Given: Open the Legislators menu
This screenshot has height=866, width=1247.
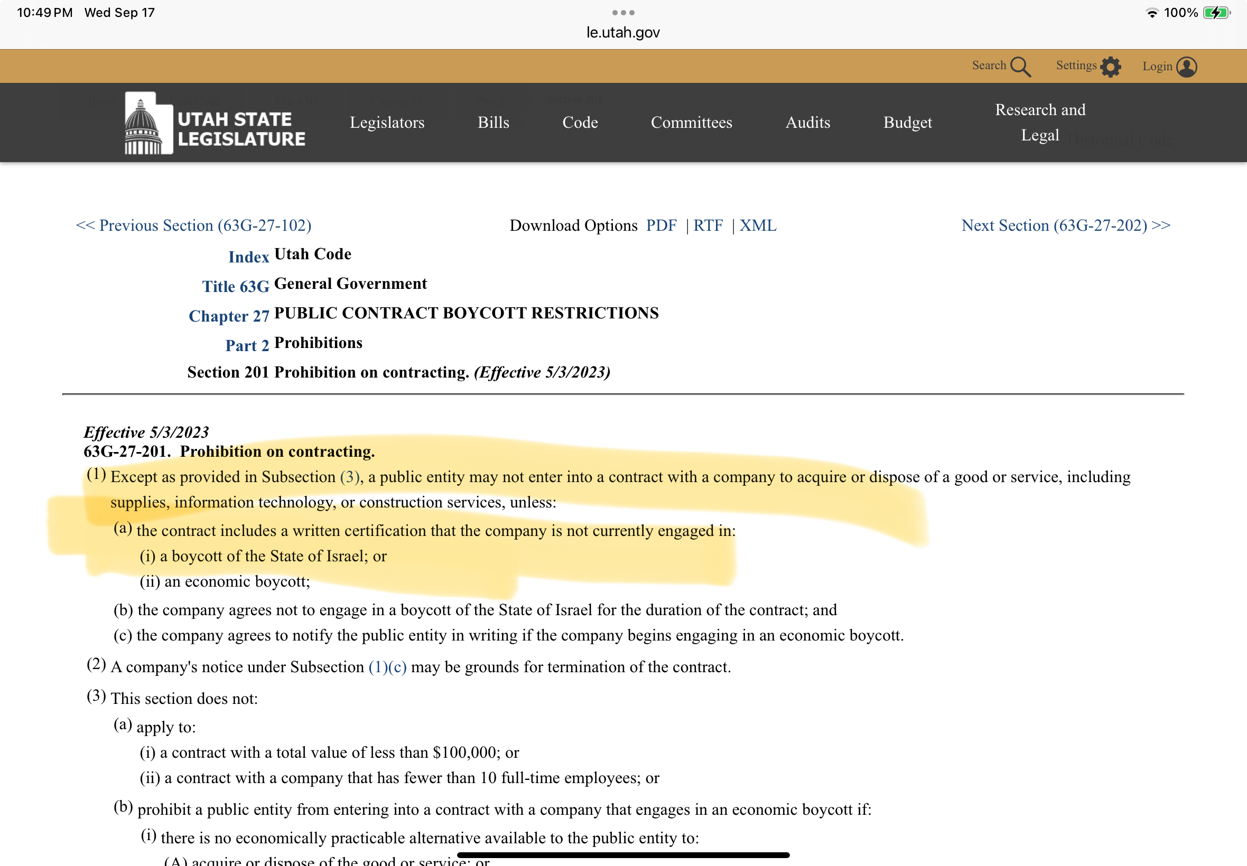Looking at the screenshot, I should pos(387,123).
